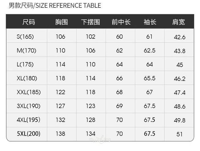This screenshot has width=200, height=151.
Task: Click hem value 123 in 3XL row
Action: pyautogui.click(x=91, y=106)
